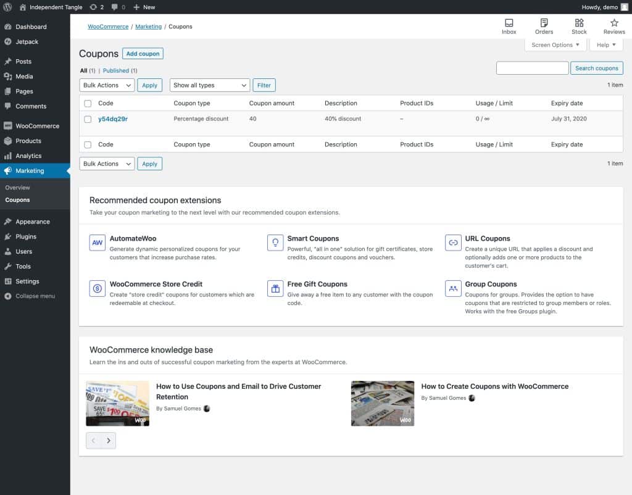Click the Users sidebar icon
This screenshot has height=495, width=632.
(x=7, y=251)
